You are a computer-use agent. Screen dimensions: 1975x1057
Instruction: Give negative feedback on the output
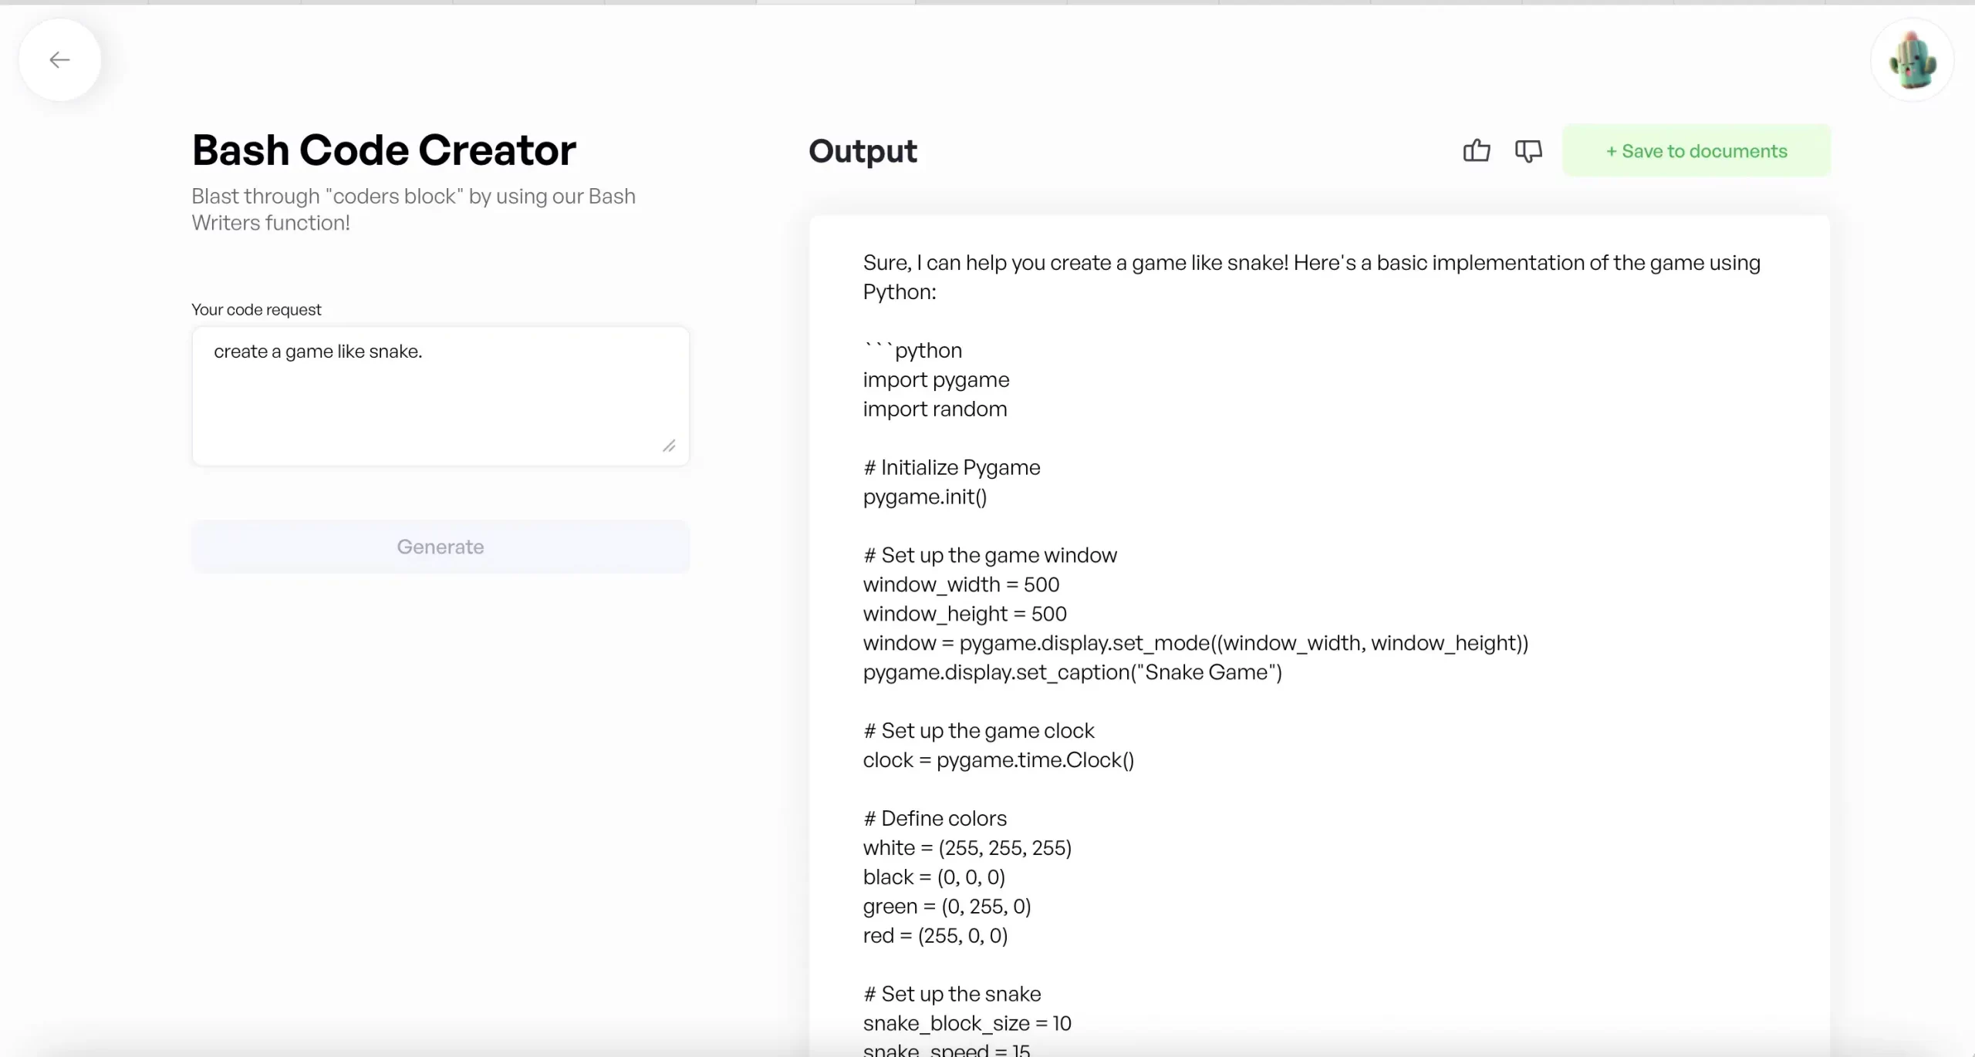click(1528, 151)
